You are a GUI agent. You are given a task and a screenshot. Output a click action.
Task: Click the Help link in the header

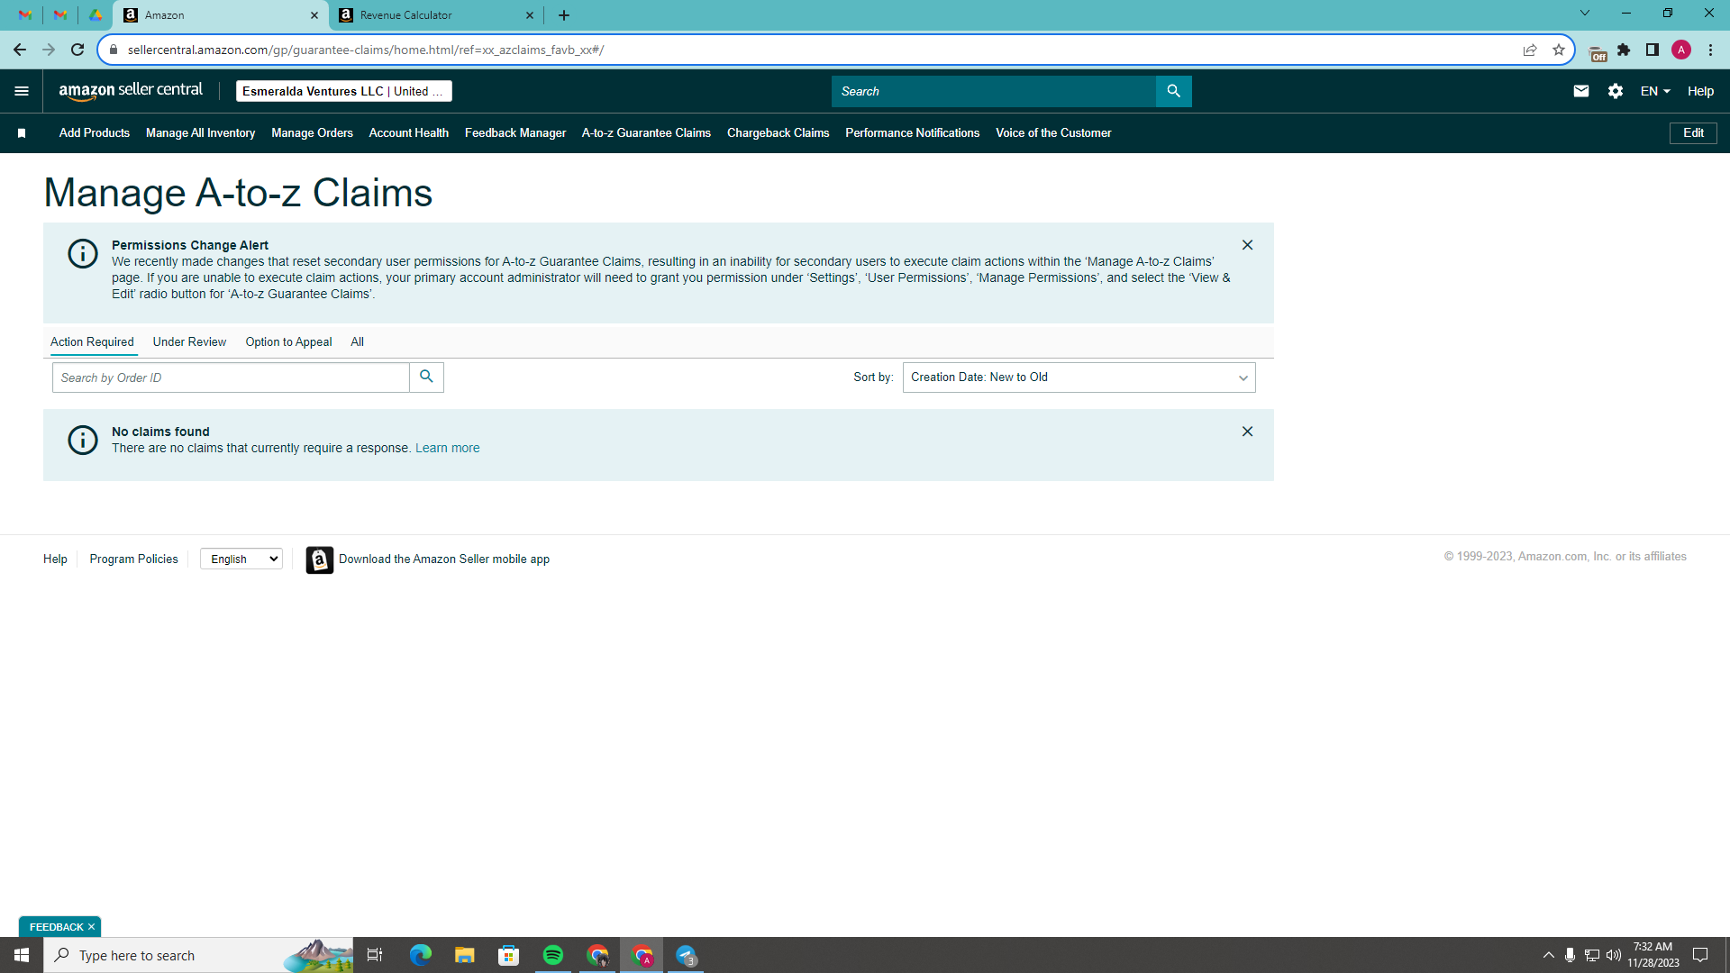pos(1700,91)
